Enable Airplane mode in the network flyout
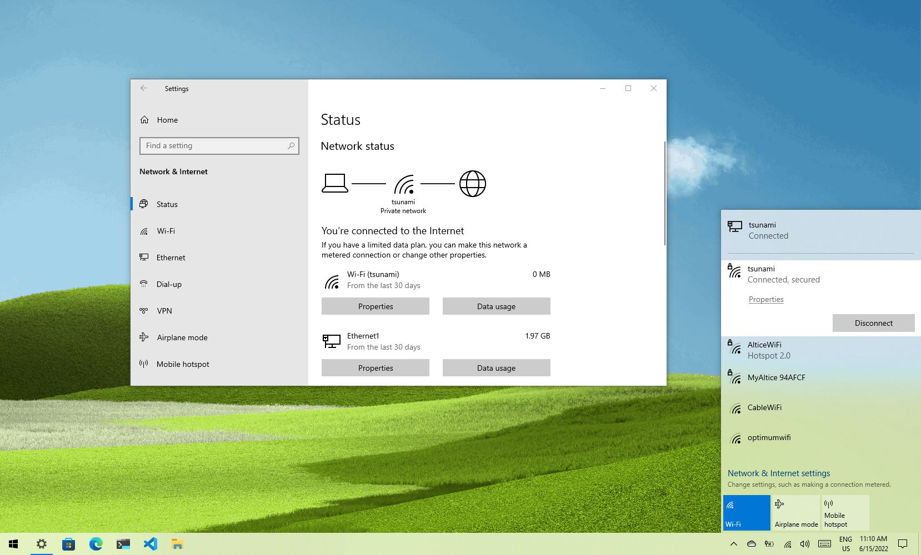921x555 pixels. (x=795, y=511)
